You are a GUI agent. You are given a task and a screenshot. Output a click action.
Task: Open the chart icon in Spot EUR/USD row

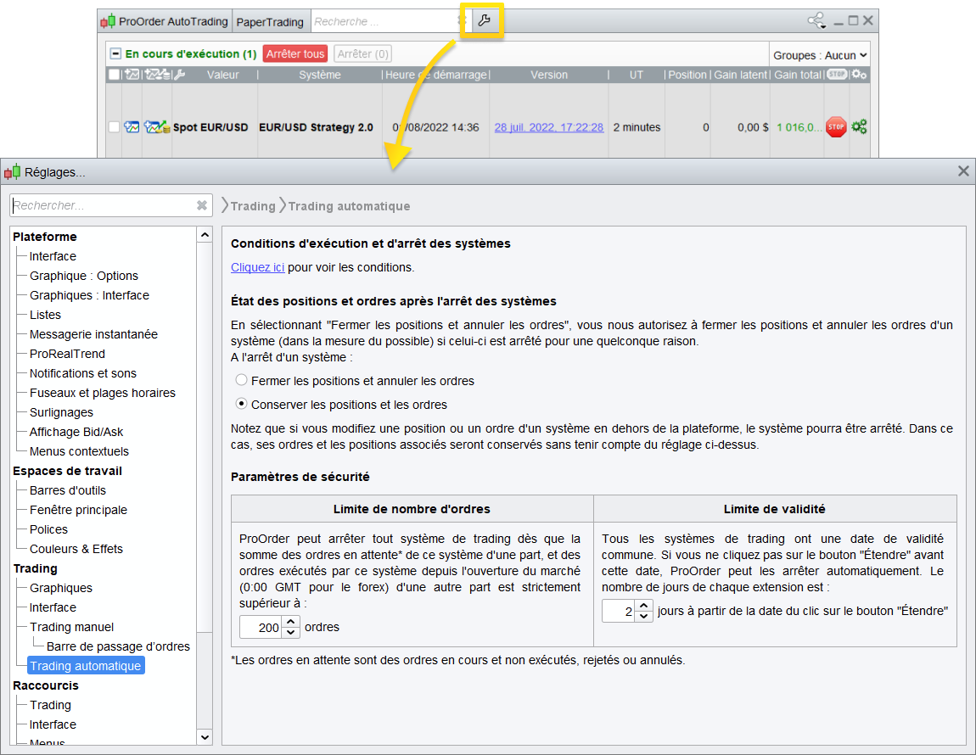(132, 127)
